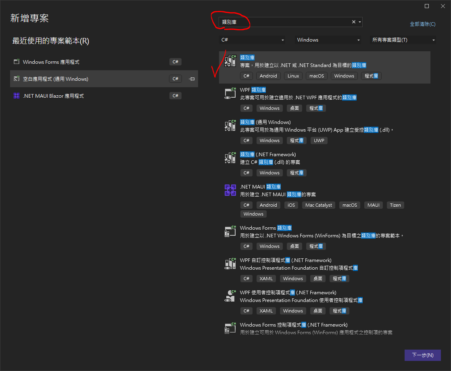451x371 pixels.
Task: Click XAML tag on WPF 自訂控制項程式庫
Action: 266,279
